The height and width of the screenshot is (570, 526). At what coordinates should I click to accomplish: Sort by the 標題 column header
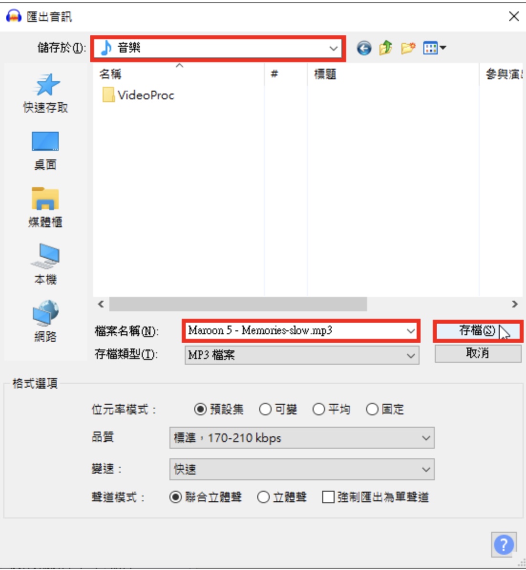click(393, 74)
